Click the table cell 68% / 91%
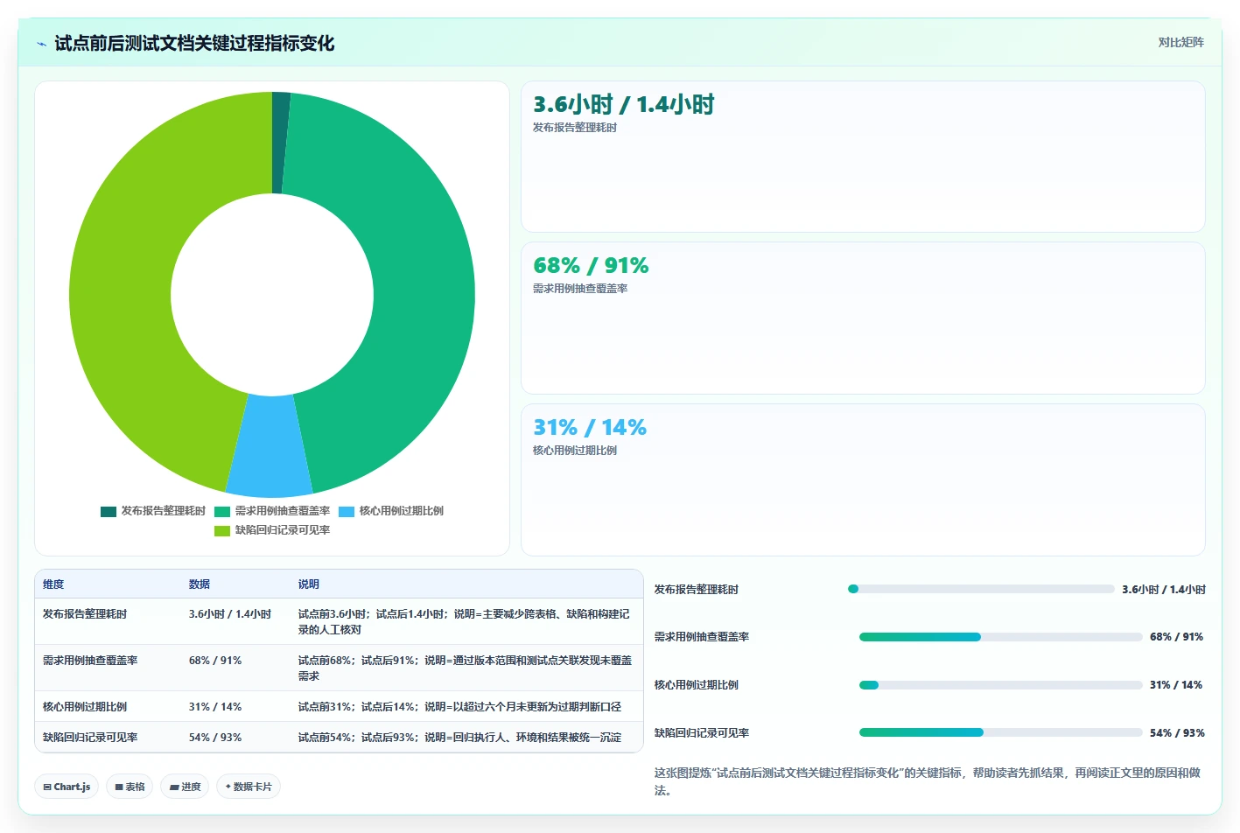This screenshot has width=1240, height=833. click(x=215, y=661)
